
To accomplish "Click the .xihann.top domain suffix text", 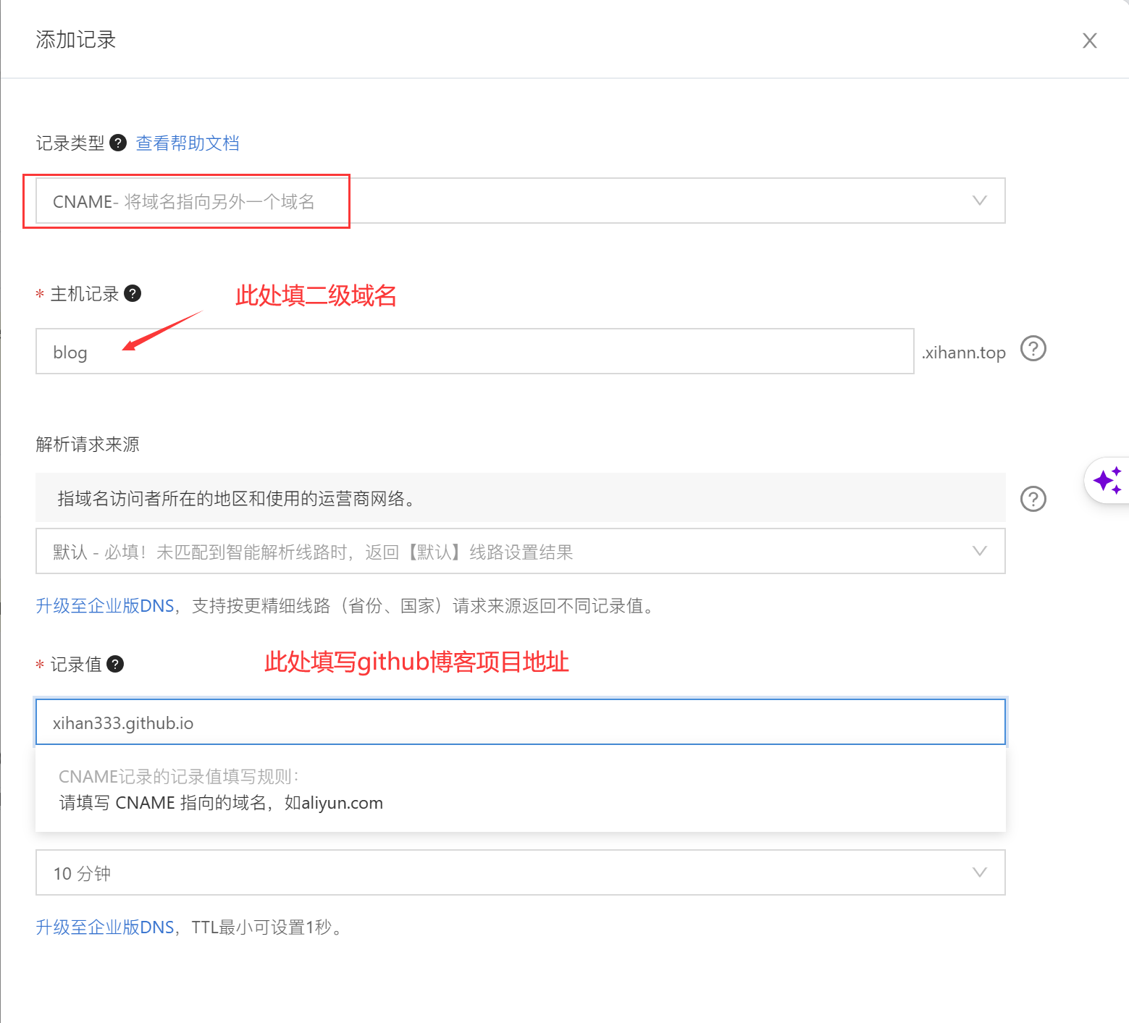I will pyautogui.click(x=963, y=353).
